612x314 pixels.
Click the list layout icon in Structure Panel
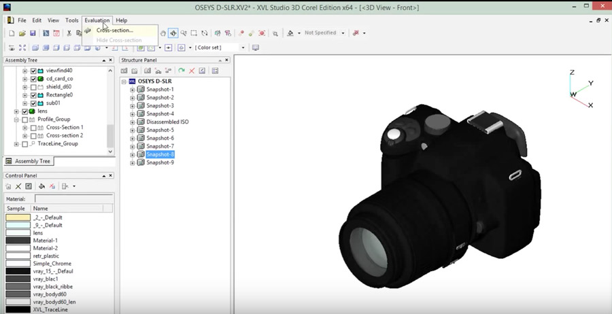pyautogui.click(x=215, y=71)
